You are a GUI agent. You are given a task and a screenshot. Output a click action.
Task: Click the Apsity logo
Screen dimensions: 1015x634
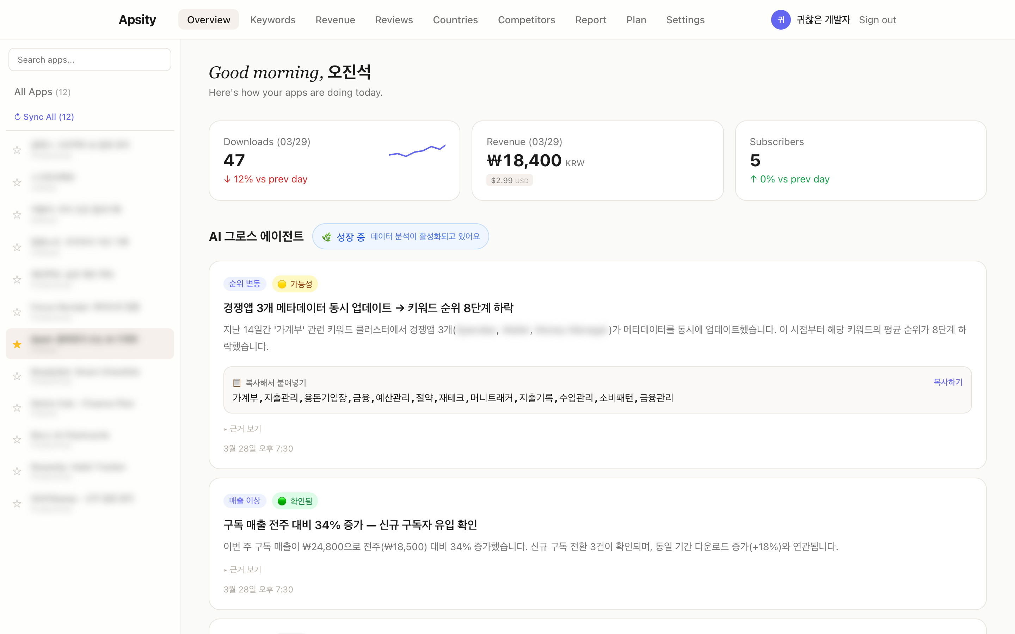[137, 20]
